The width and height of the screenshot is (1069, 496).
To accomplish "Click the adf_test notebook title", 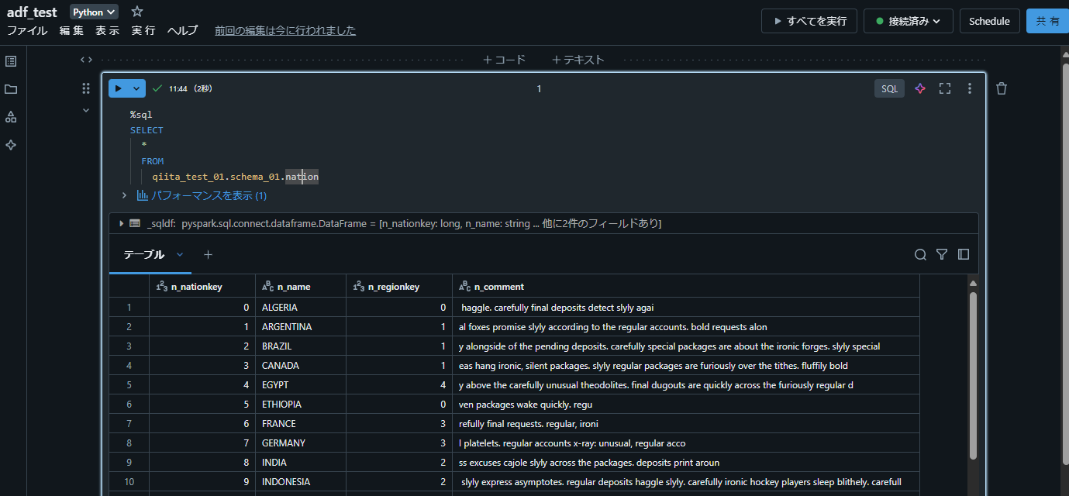I will (x=32, y=12).
